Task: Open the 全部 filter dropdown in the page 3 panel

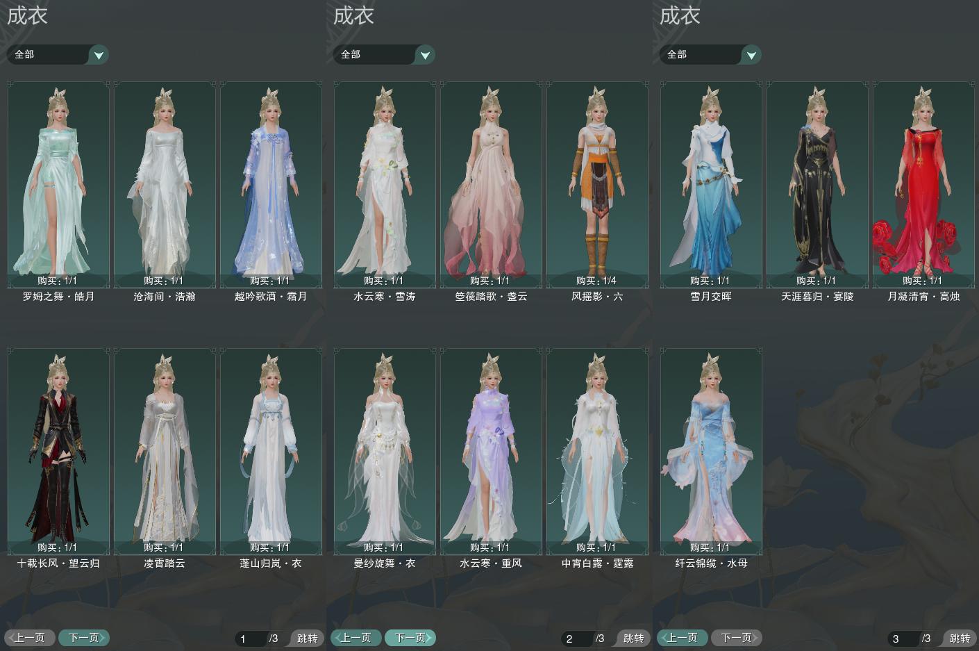Action: tap(710, 54)
